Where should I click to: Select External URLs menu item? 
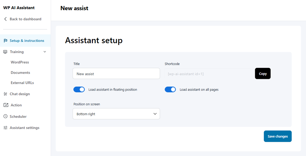[22, 83]
